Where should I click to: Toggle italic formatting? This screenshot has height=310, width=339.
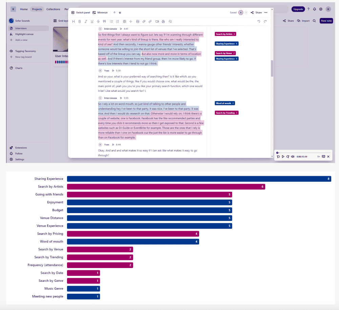click(x=86, y=21)
